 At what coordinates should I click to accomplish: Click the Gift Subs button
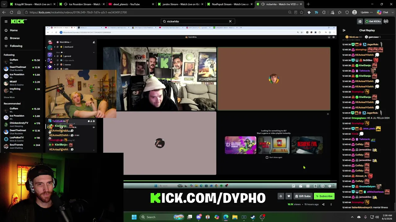click(303, 196)
